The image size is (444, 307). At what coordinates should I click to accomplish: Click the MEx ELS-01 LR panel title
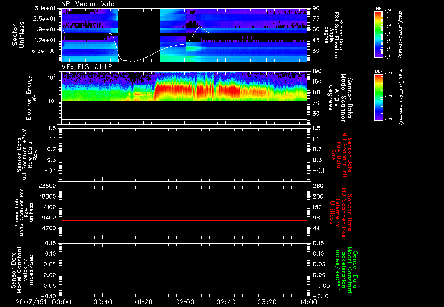(87, 67)
